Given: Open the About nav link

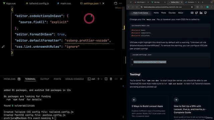Looking at the screenshot, I should click(x=181, y=13).
